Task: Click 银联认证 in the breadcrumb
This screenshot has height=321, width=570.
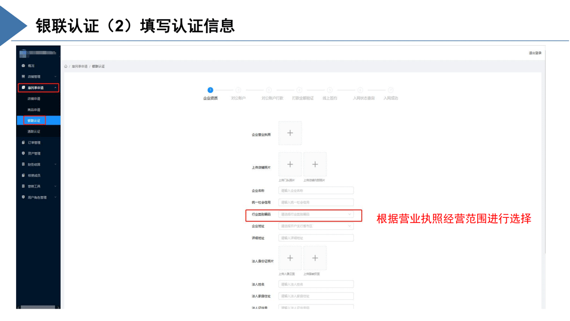Action: point(98,66)
